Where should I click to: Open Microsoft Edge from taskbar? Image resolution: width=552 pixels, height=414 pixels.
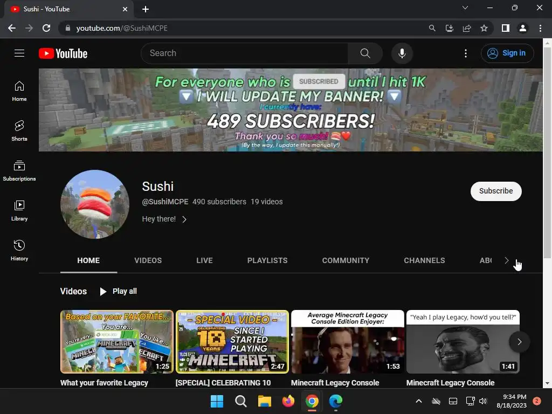pyautogui.click(x=335, y=401)
